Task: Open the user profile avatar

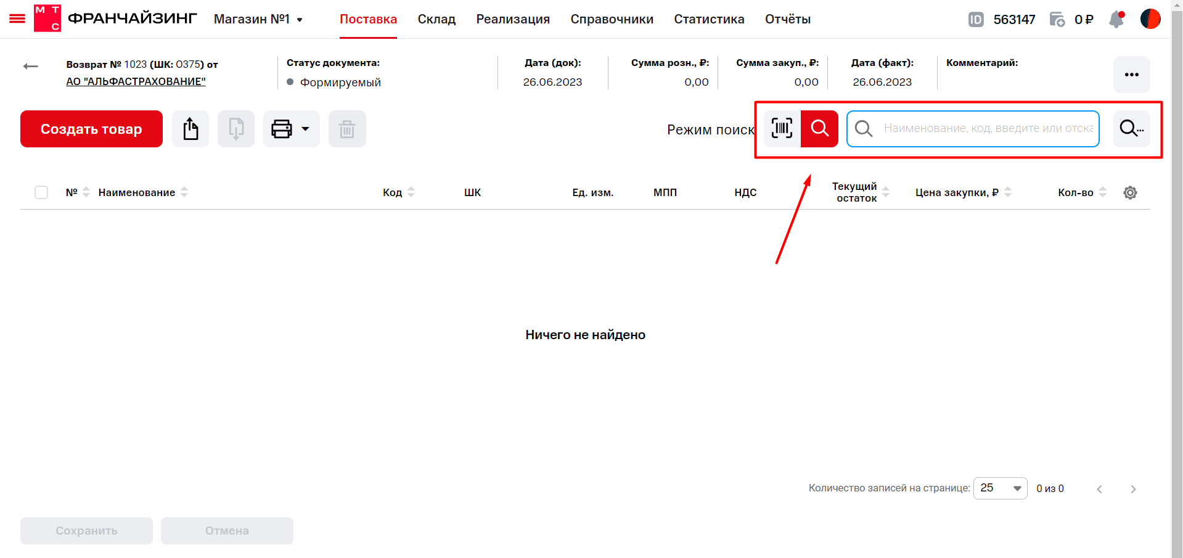Action: click(1150, 19)
